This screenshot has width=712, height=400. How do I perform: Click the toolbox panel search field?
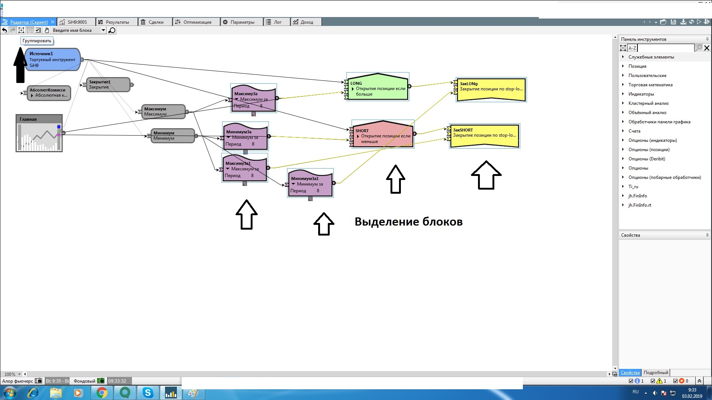tap(665, 48)
